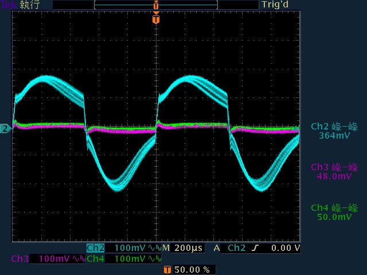Viewport: 367px width, 275px height.
Task: Click the Ch2 peak-to-peak 364mV measurement
Action: [334, 131]
